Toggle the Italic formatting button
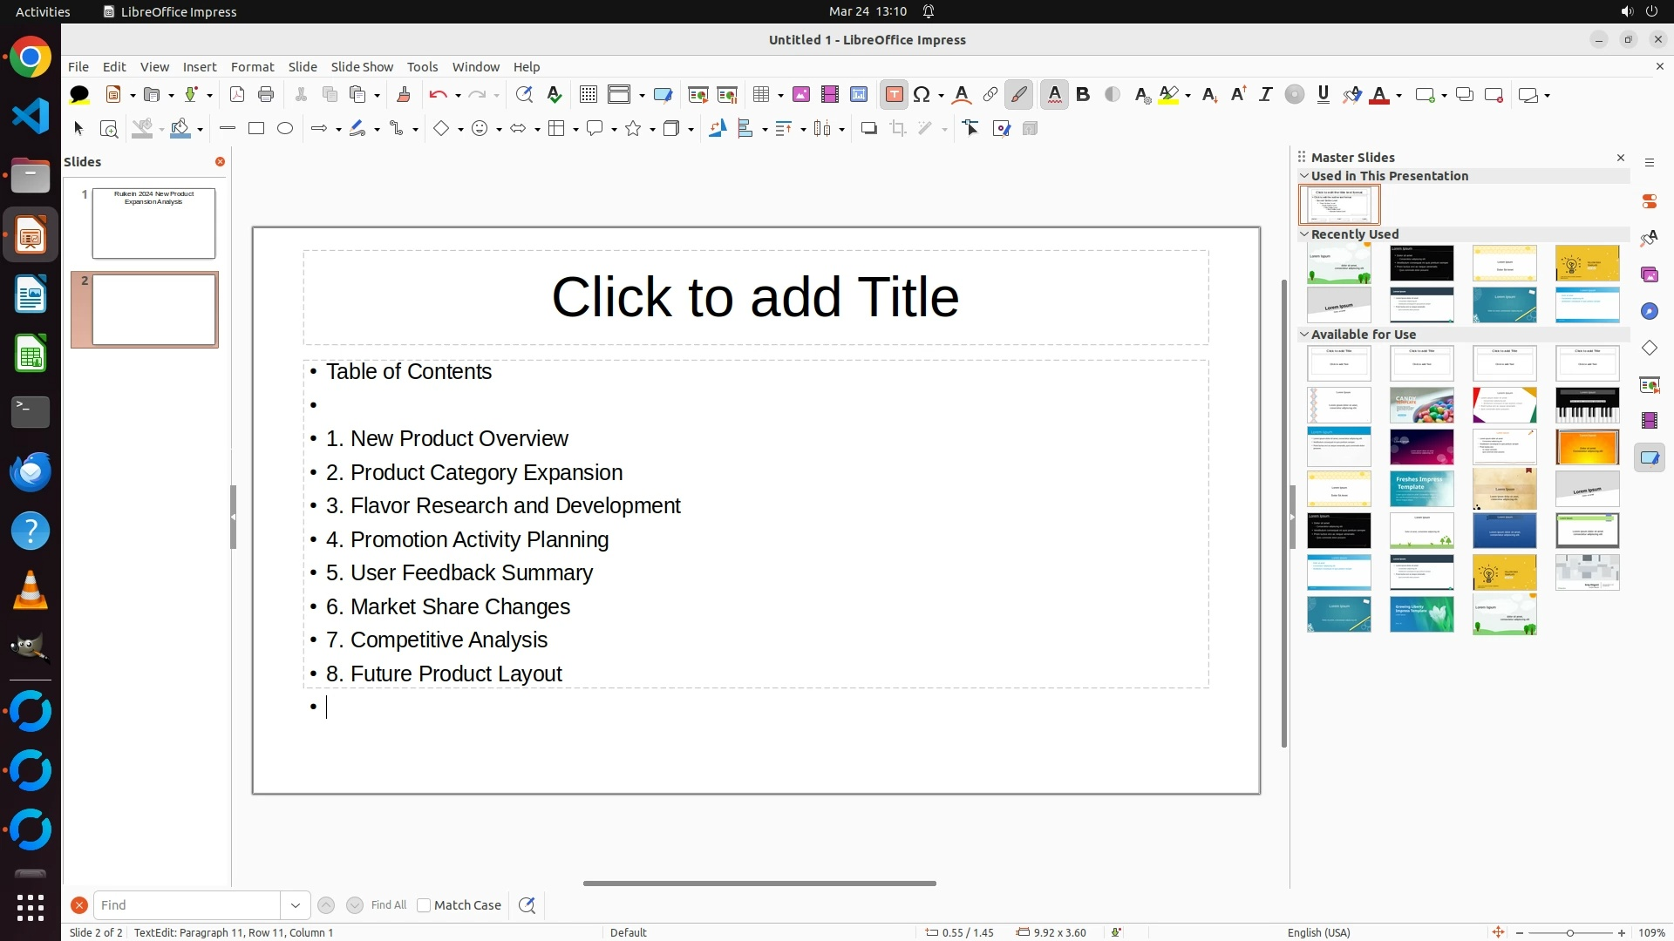The image size is (1674, 941). (1266, 95)
